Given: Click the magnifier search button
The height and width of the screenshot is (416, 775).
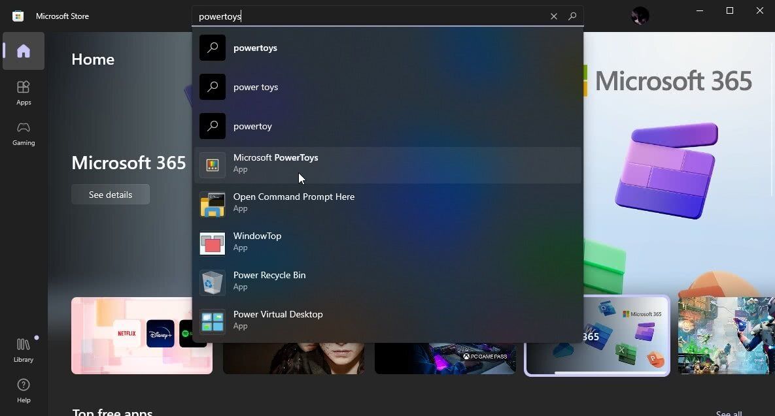Looking at the screenshot, I should click(x=572, y=16).
